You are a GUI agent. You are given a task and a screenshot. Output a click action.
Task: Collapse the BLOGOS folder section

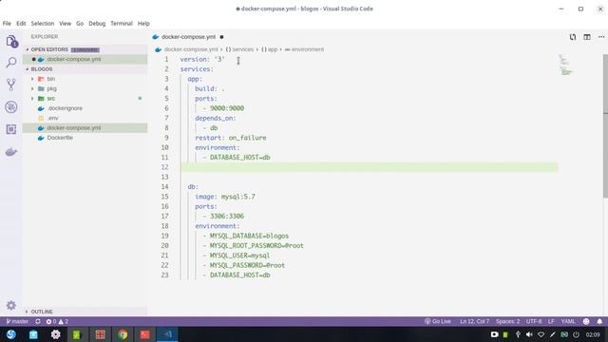pos(42,69)
